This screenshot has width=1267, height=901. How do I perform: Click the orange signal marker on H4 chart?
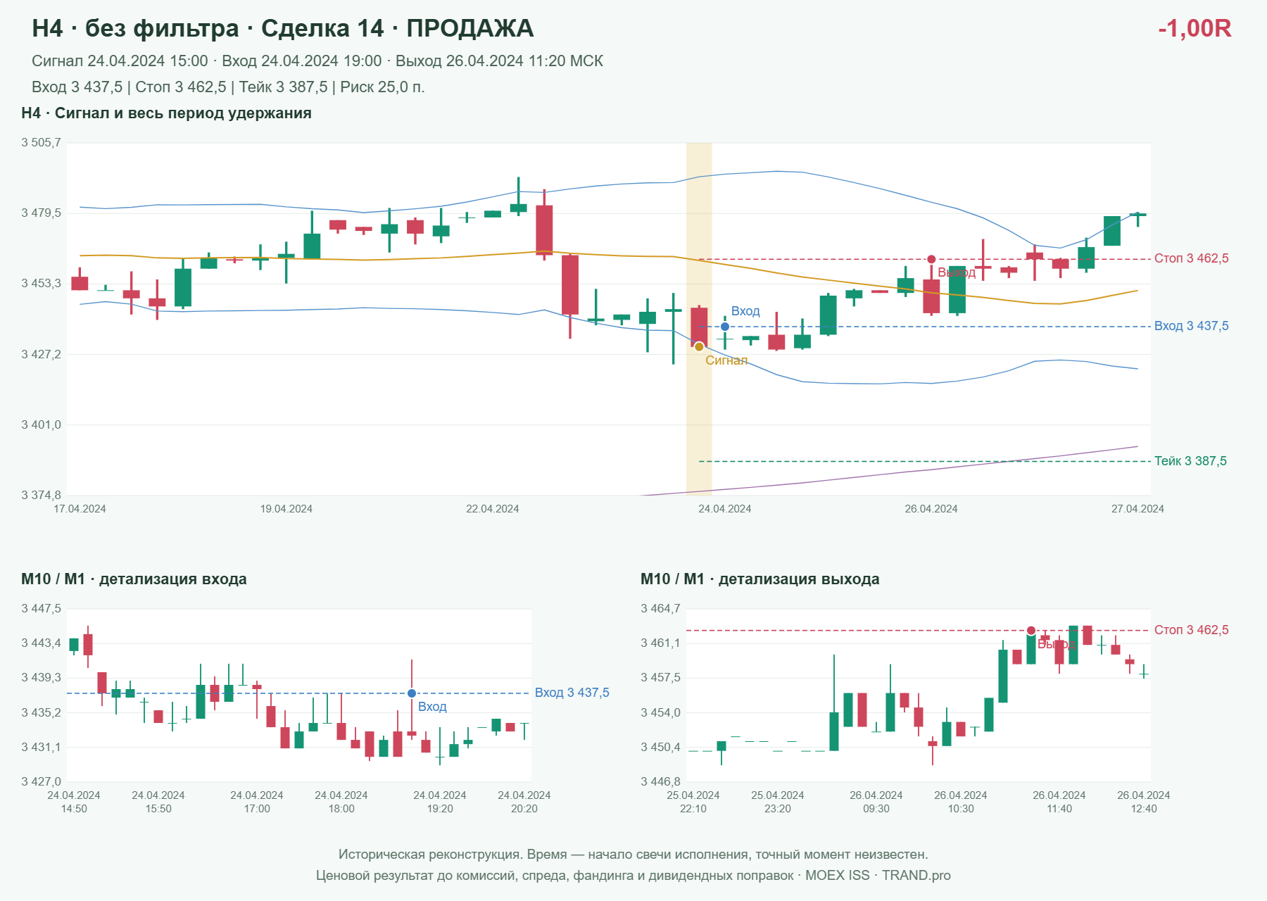(699, 347)
